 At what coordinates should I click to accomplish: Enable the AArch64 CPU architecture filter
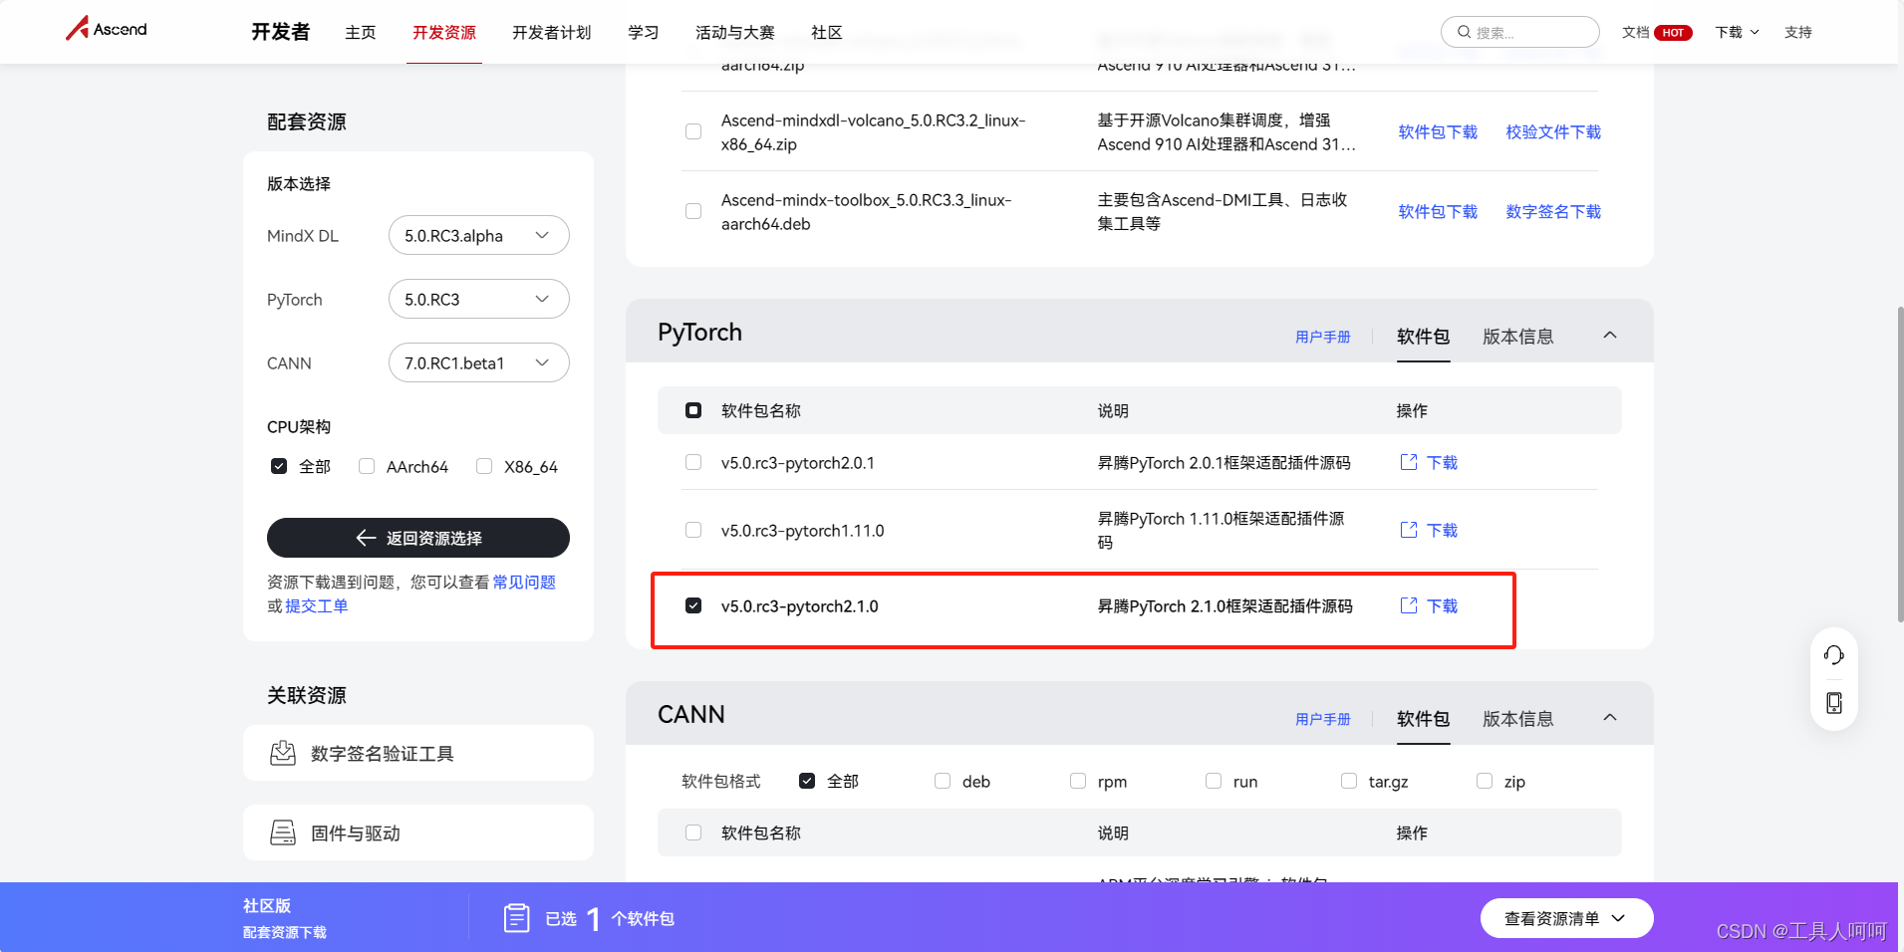(367, 466)
